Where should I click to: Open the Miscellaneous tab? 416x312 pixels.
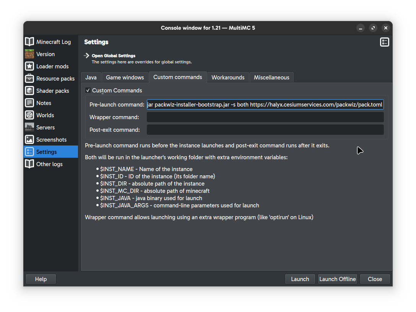click(x=271, y=78)
